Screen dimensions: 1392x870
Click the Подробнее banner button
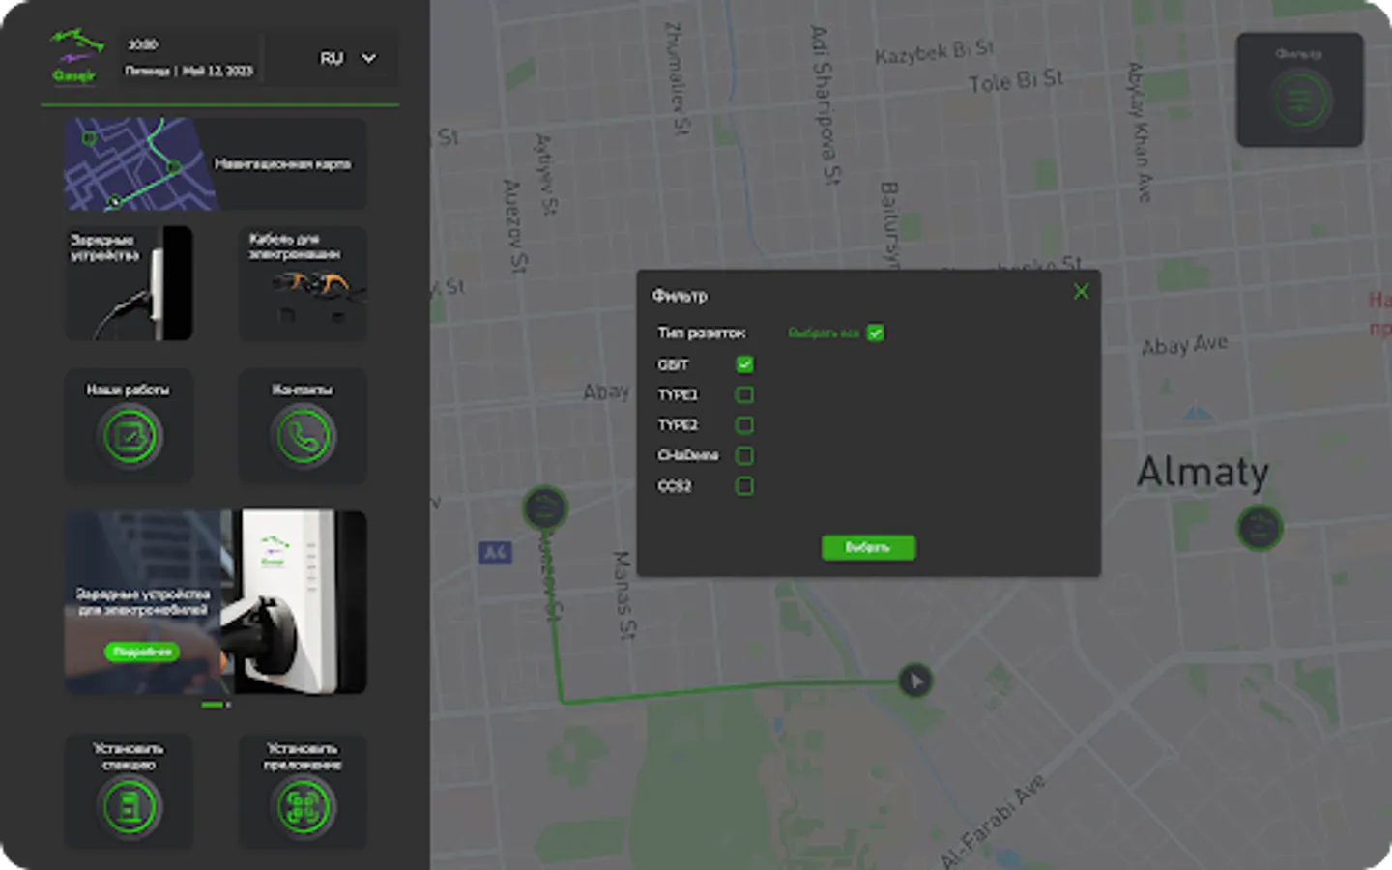click(x=143, y=652)
